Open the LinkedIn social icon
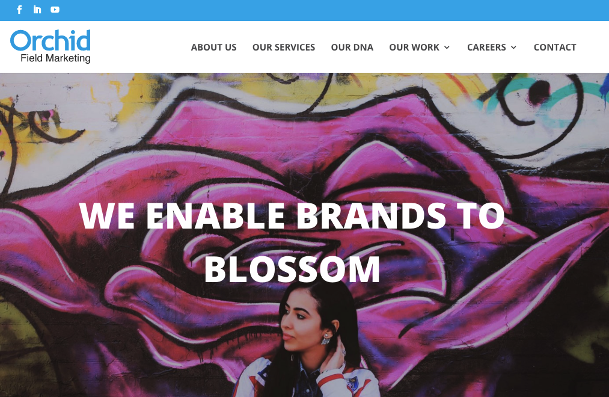 coord(37,10)
